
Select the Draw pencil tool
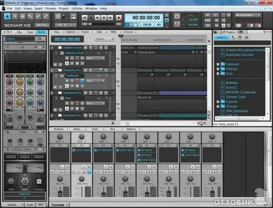tap(38, 16)
